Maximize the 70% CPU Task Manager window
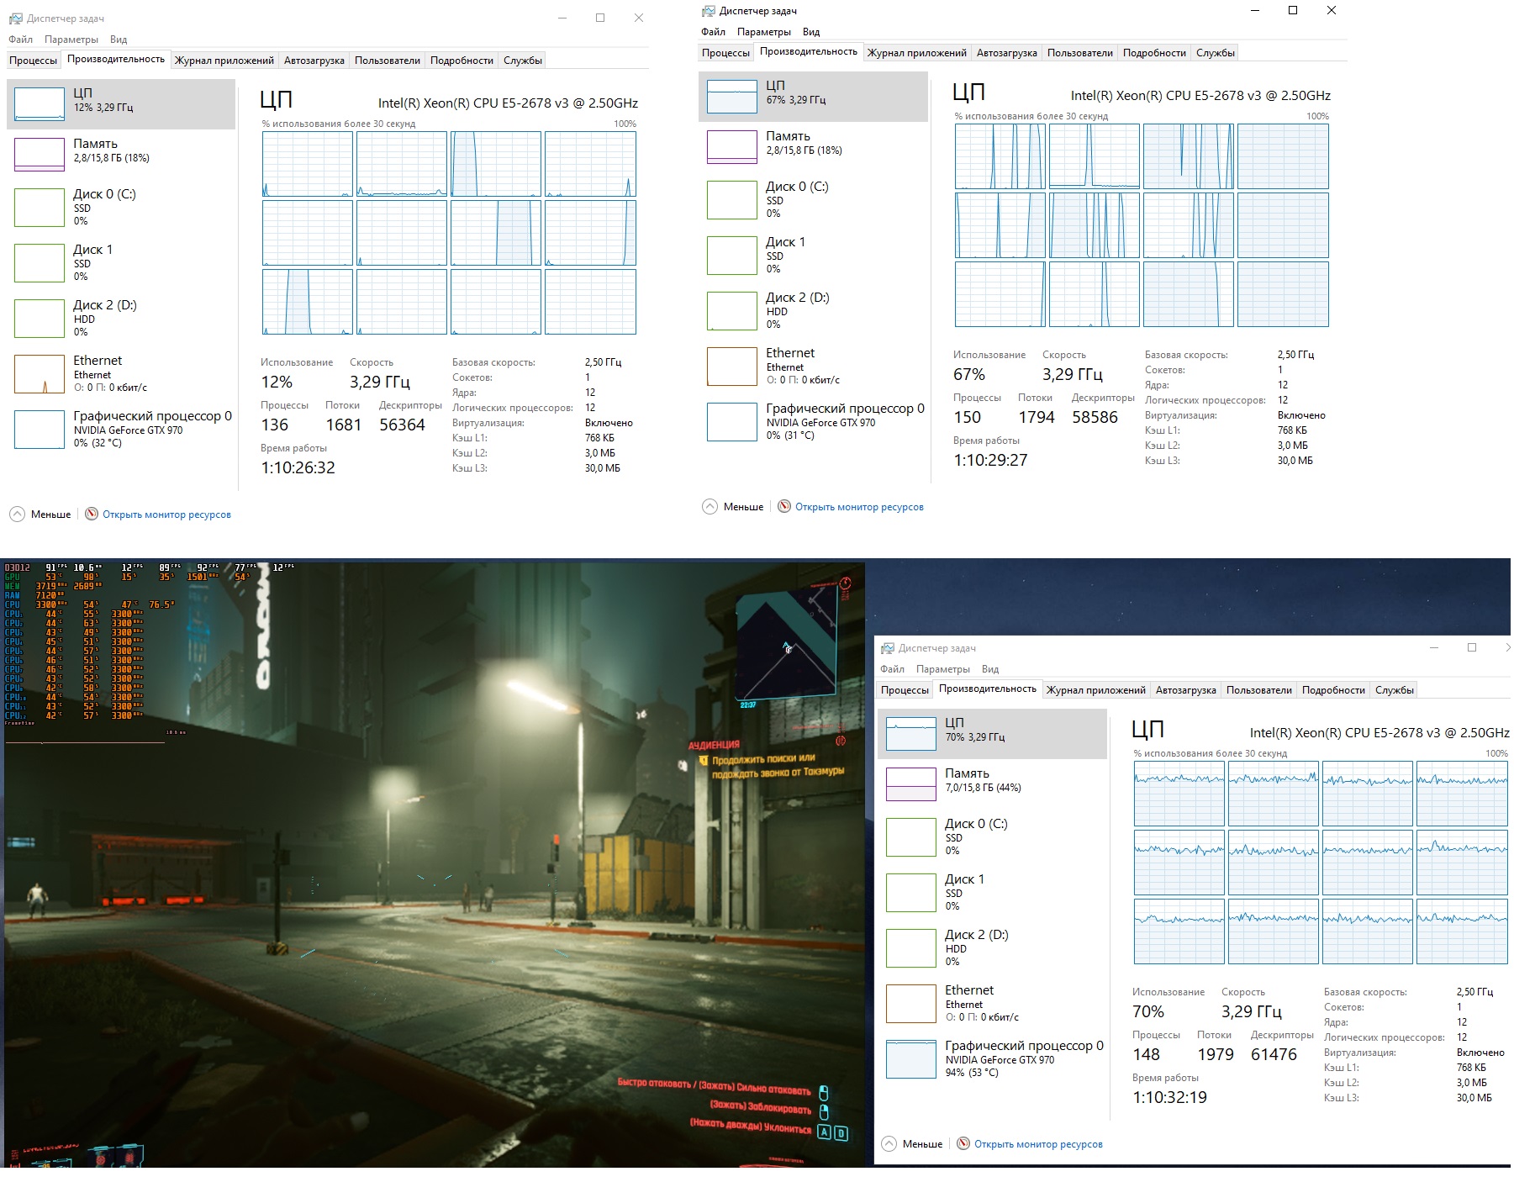 (x=1471, y=647)
